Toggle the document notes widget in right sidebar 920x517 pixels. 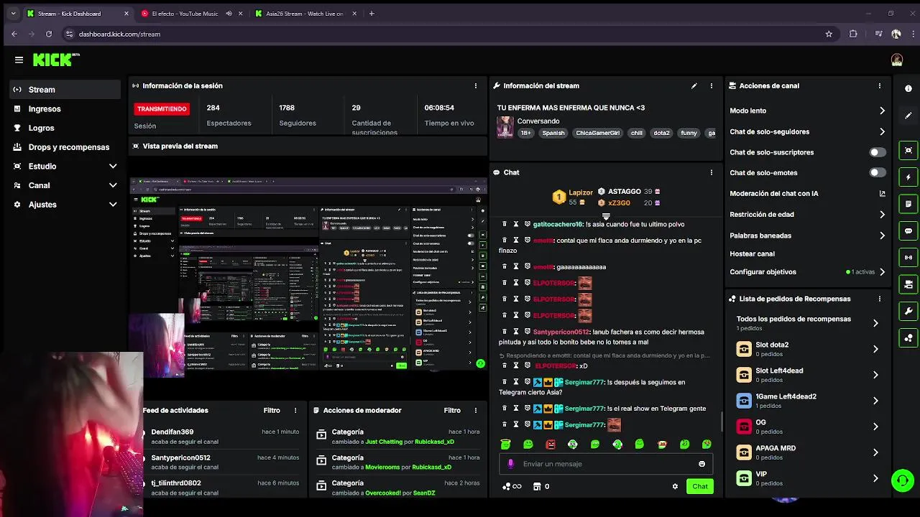pyautogui.click(x=908, y=204)
